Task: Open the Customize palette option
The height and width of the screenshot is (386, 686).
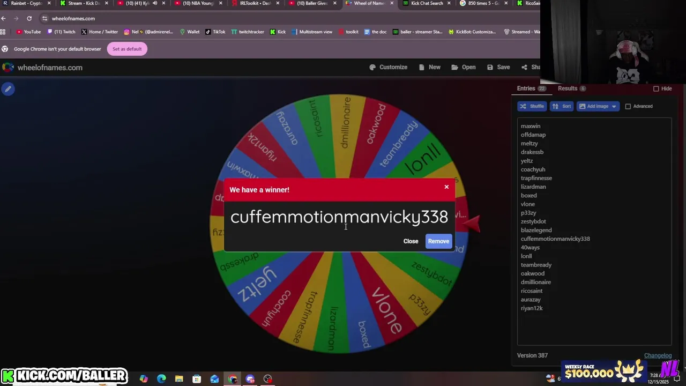Action: click(x=388, y=67)
